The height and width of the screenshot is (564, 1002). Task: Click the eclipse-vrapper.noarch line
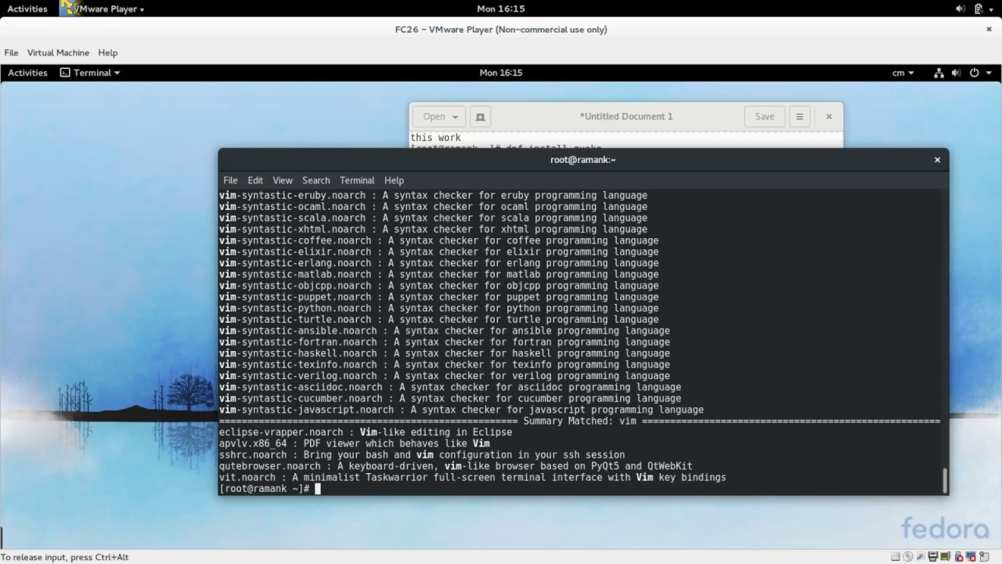[366, 432]
